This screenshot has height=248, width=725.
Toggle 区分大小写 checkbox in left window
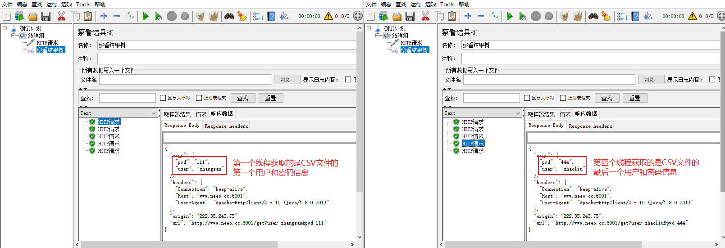click(x=163, y=98)
